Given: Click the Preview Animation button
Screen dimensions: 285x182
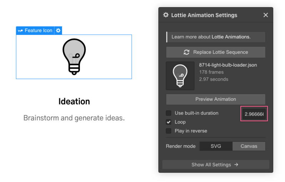Looking at the screenshot, I should coord(216,99).
